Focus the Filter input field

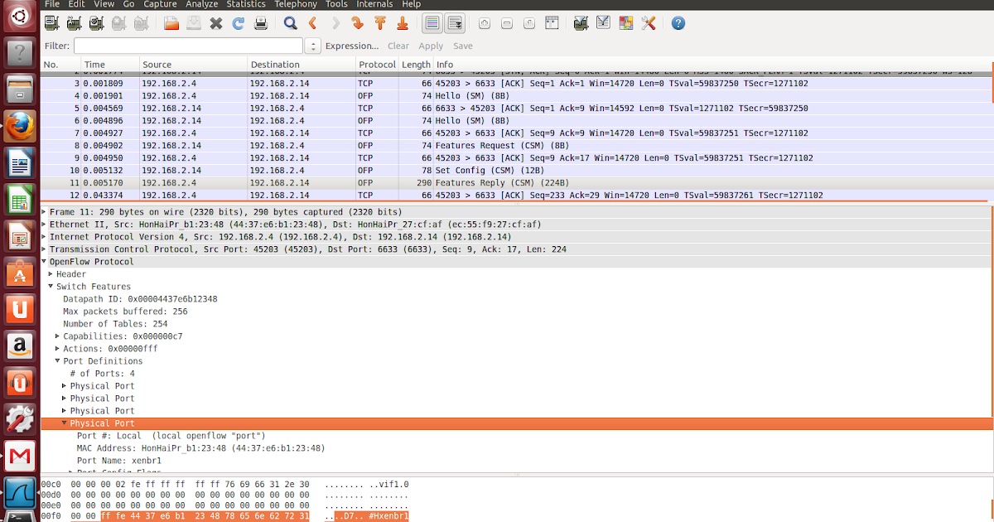point(188,46)
